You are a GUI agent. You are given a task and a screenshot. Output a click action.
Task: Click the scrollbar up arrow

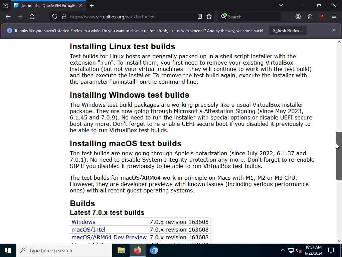point(339,42)
